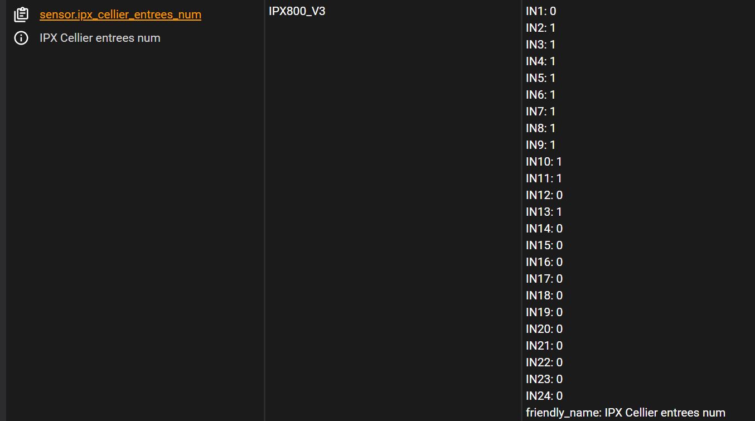
Task: Select the IN20: 0 attribute line
Action: (x=544, y=329)
